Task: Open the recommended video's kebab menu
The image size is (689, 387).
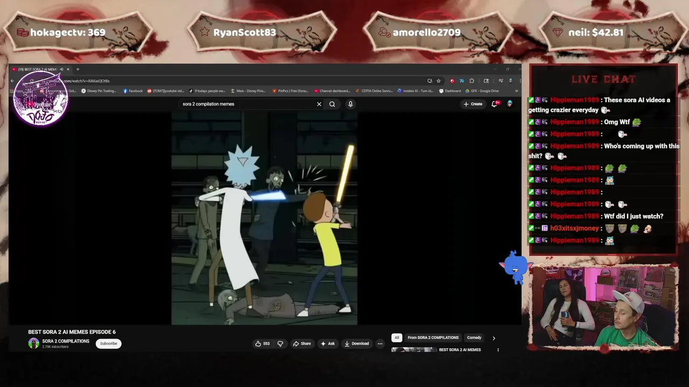Action: [x=498, y=350]
